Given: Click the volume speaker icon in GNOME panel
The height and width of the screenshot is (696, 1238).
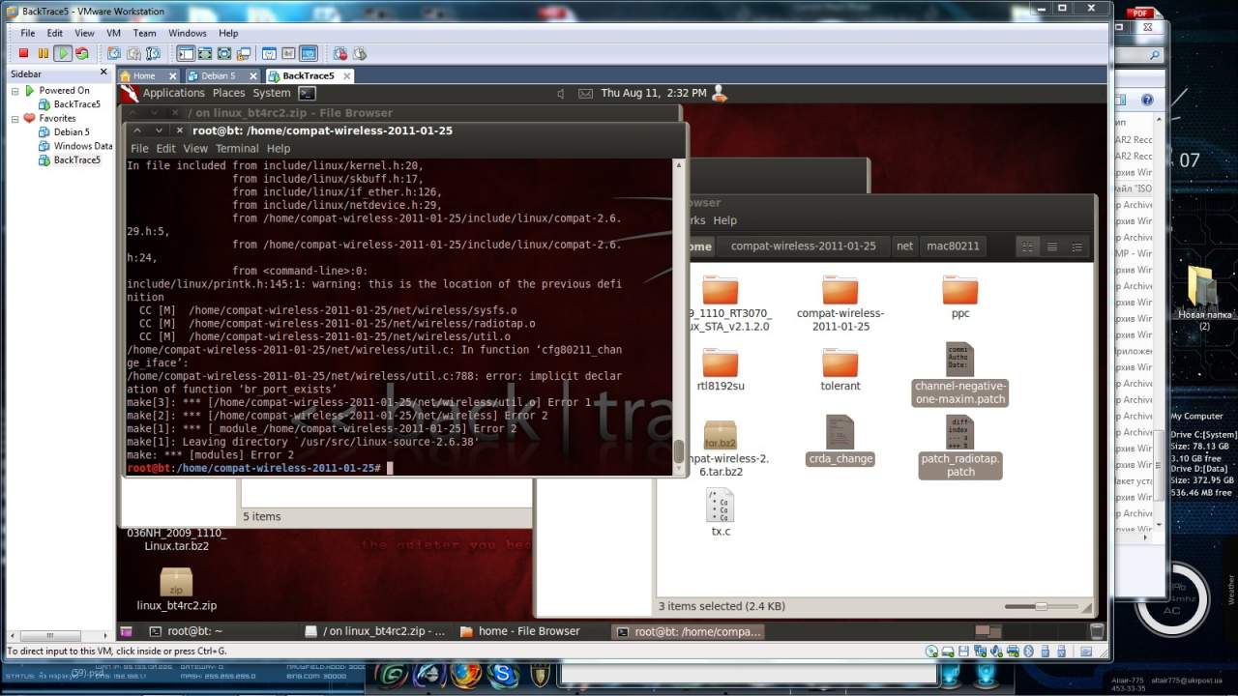Looking at the screenshot, I should coord(561,94).
